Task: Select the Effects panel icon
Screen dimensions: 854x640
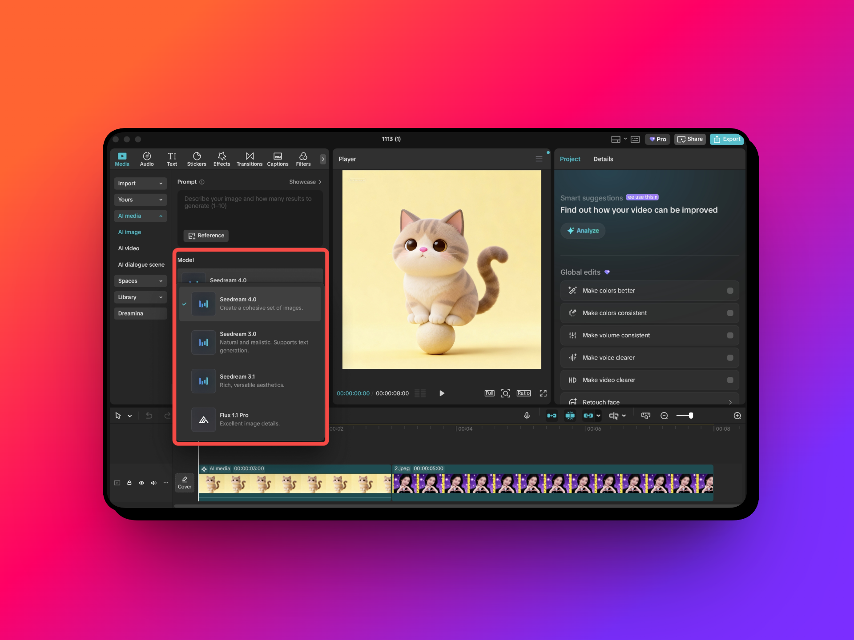Action: tap(221, 159)
